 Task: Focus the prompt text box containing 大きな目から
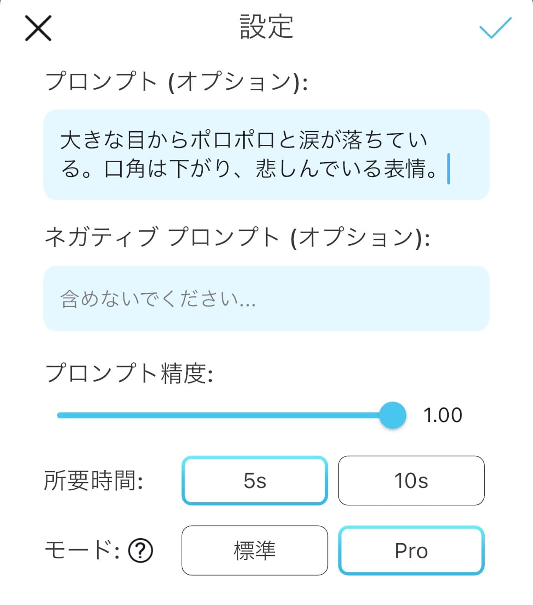(x=266, y=155)
